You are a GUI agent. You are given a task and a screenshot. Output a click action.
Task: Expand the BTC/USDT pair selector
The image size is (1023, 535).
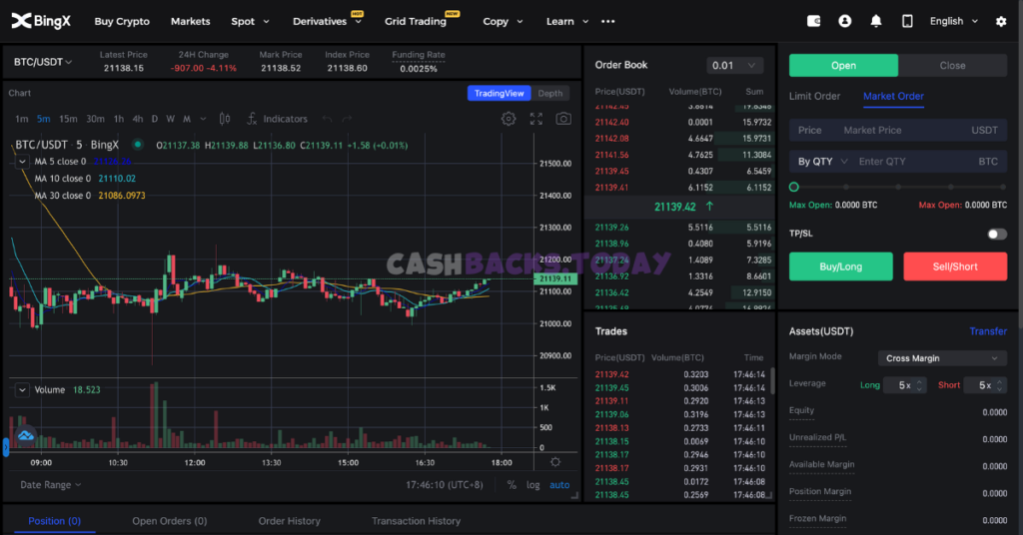pyautogui.click(x=44, y=62)
